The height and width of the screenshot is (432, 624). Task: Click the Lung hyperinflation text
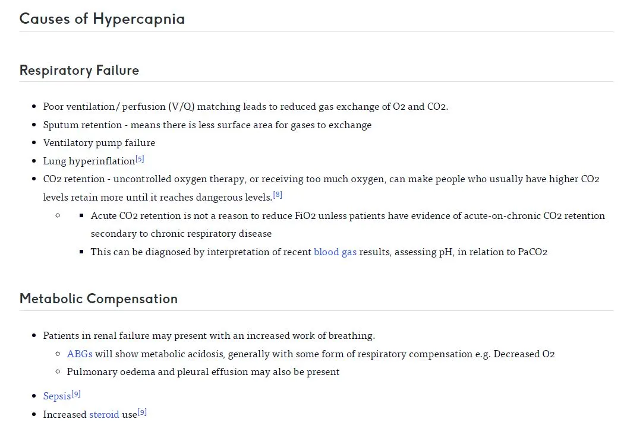coord(89,161)
